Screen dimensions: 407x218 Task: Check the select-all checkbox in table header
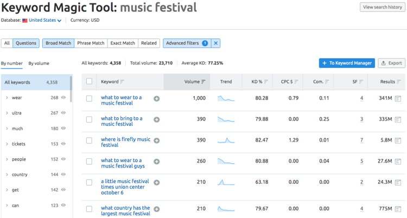point(89,81)
